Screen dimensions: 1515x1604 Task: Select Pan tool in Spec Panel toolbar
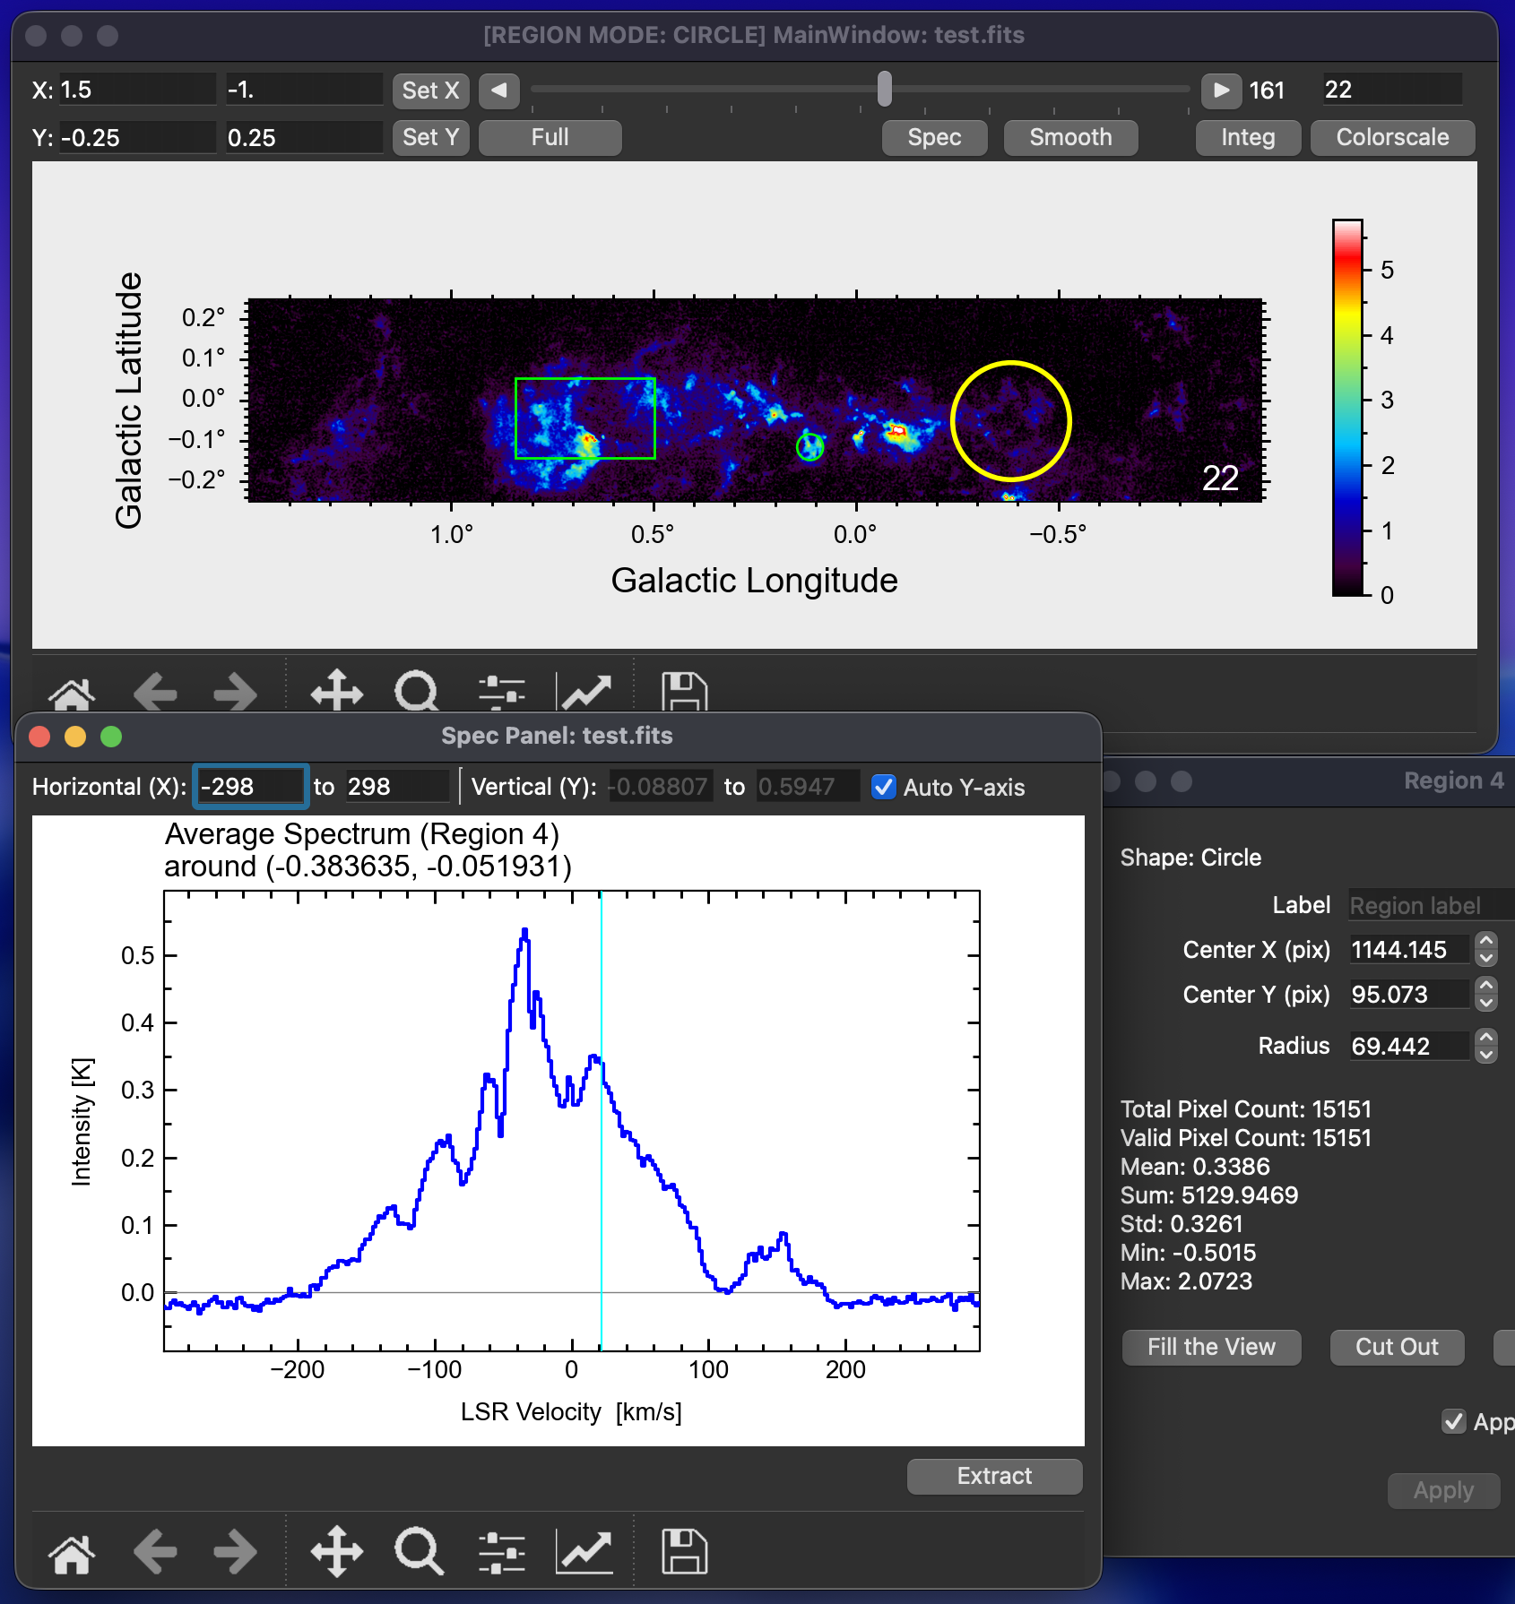[x=336, y=1553]
